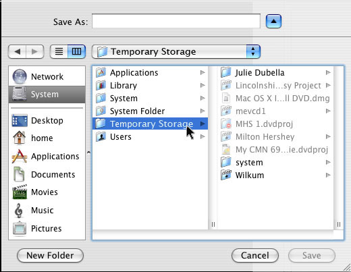Collapse dialog with the blue triangle button
Screen dimensions: 351x272
click(x=273, y=22)
